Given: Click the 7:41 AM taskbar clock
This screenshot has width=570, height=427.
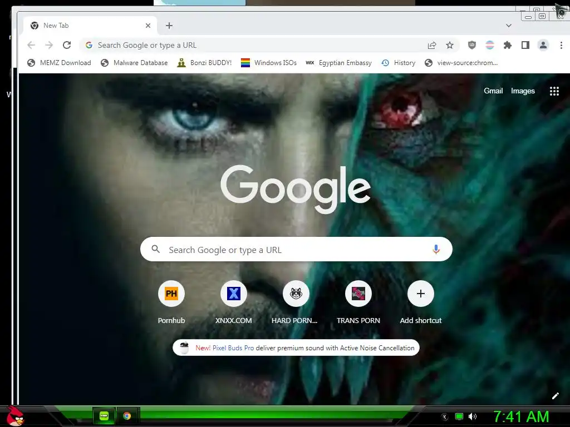Looking at the screenshot, I should (521, 416).
